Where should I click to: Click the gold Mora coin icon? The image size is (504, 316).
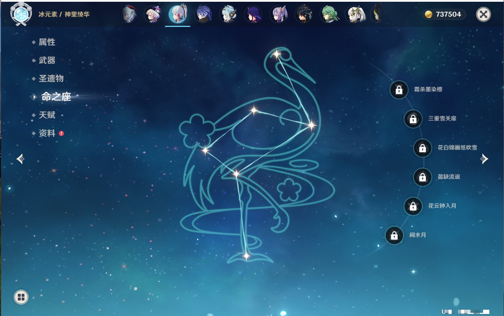[x=429, y=14]
